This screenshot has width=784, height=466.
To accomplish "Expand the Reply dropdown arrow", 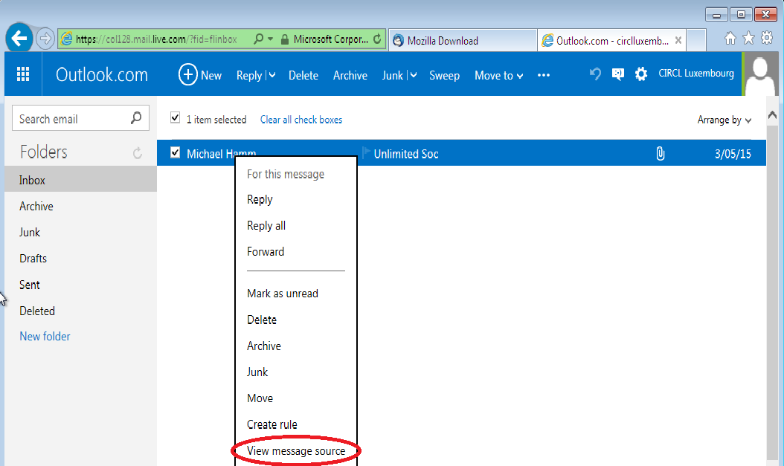I will click(x=271, y=75).
